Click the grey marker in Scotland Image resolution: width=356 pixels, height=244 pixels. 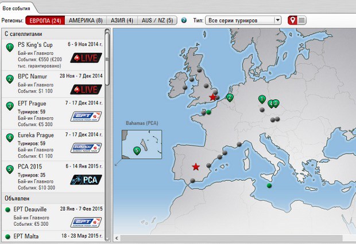pos(199,70)
